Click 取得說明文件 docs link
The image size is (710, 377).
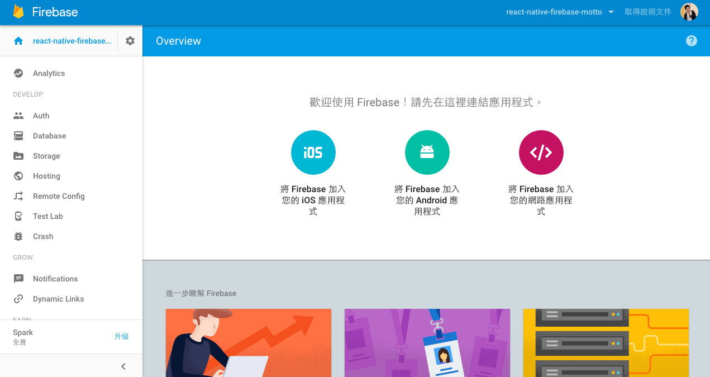(x=647, y=12)
